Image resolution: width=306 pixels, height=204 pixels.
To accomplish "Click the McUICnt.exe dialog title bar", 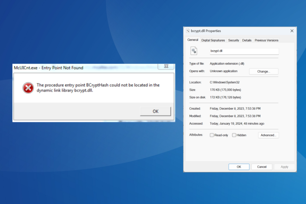I will (85, 68).
